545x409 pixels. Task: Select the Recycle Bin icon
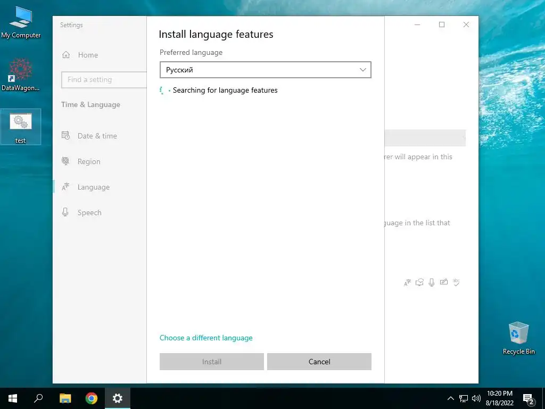518,338
